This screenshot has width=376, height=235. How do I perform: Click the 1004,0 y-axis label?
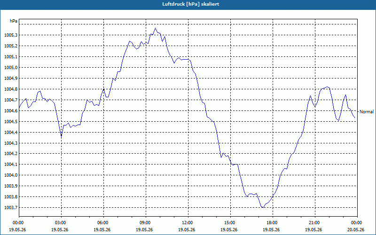click(x=11, y=175)
